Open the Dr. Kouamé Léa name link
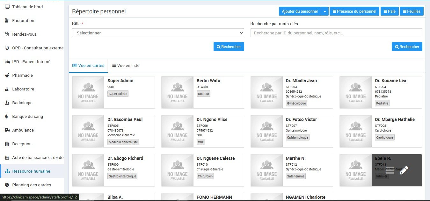 (x=390, y=81)
